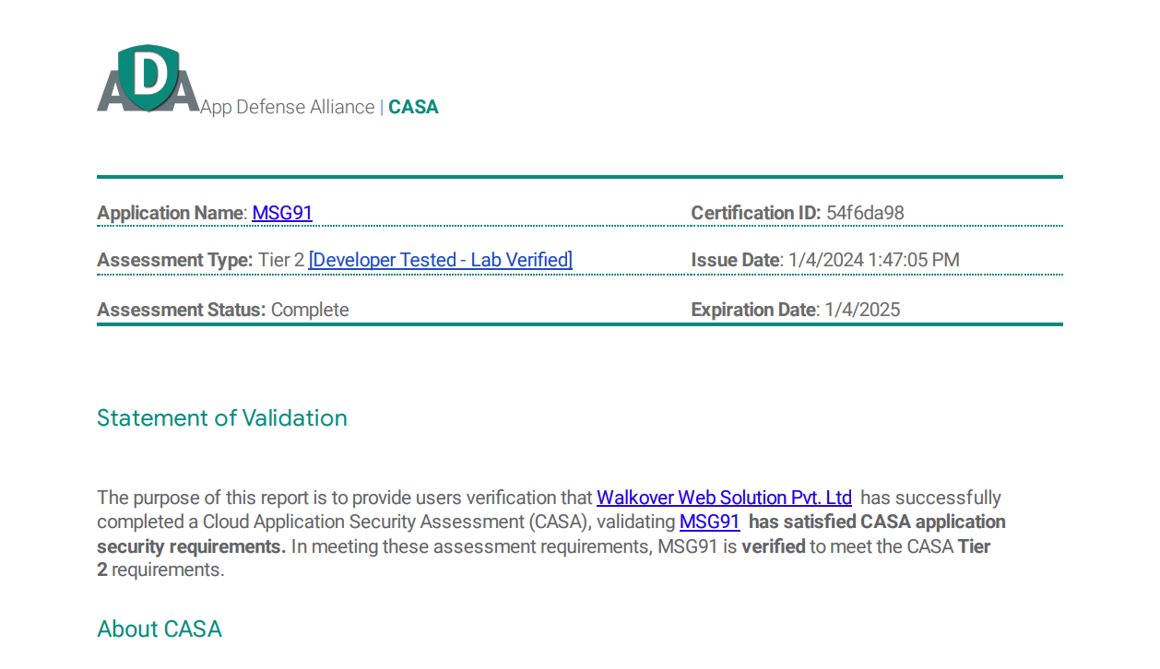Click the Statement of Validation heading
Image resolution: width=1160 pixels, height=669 pixels.
222,417
